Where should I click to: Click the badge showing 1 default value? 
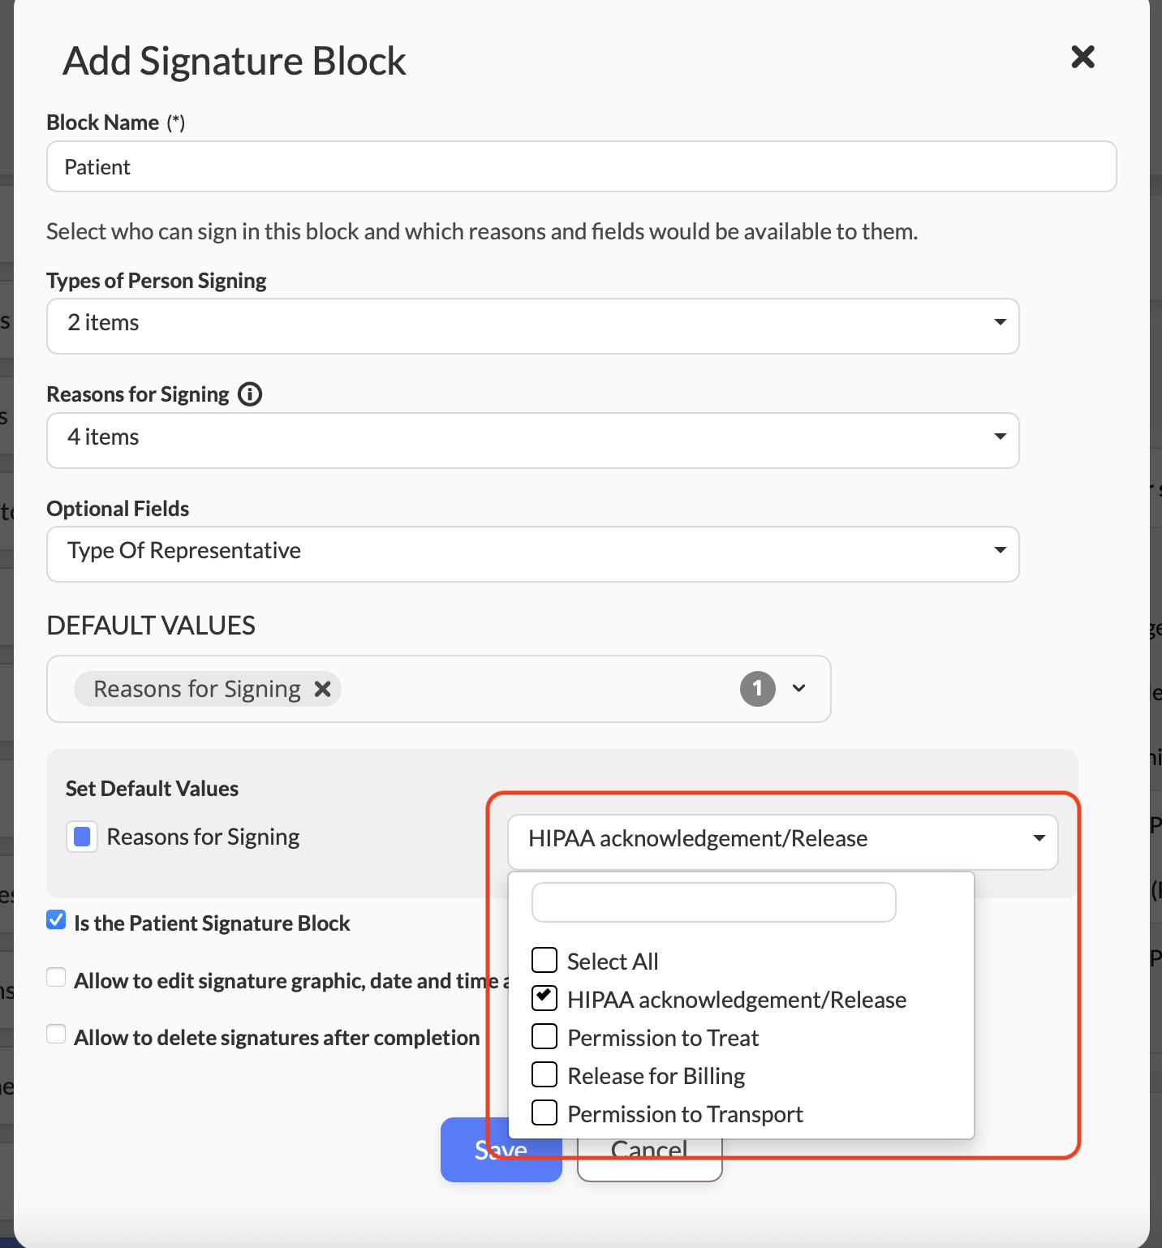coord(757,689)
